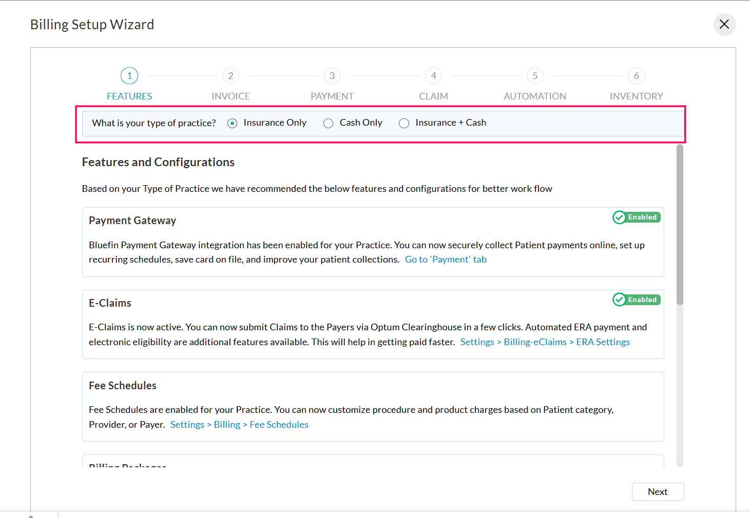Open the INVENTORY step label
The width and height of the screenshot is (750, 518).
[636, 96]
